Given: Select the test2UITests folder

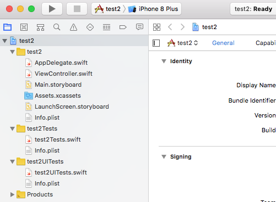Looking at the screenshot, I should tap(74, 161).
